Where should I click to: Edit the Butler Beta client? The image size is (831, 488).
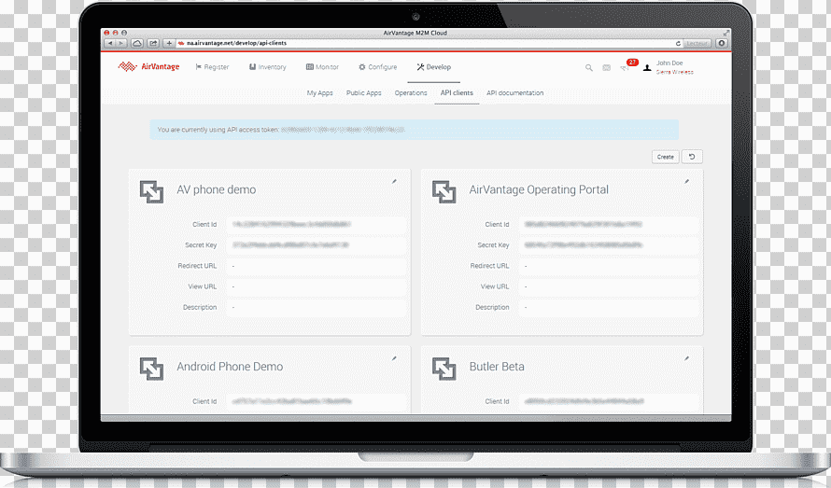pyautogui.click(x=687, y=358)
